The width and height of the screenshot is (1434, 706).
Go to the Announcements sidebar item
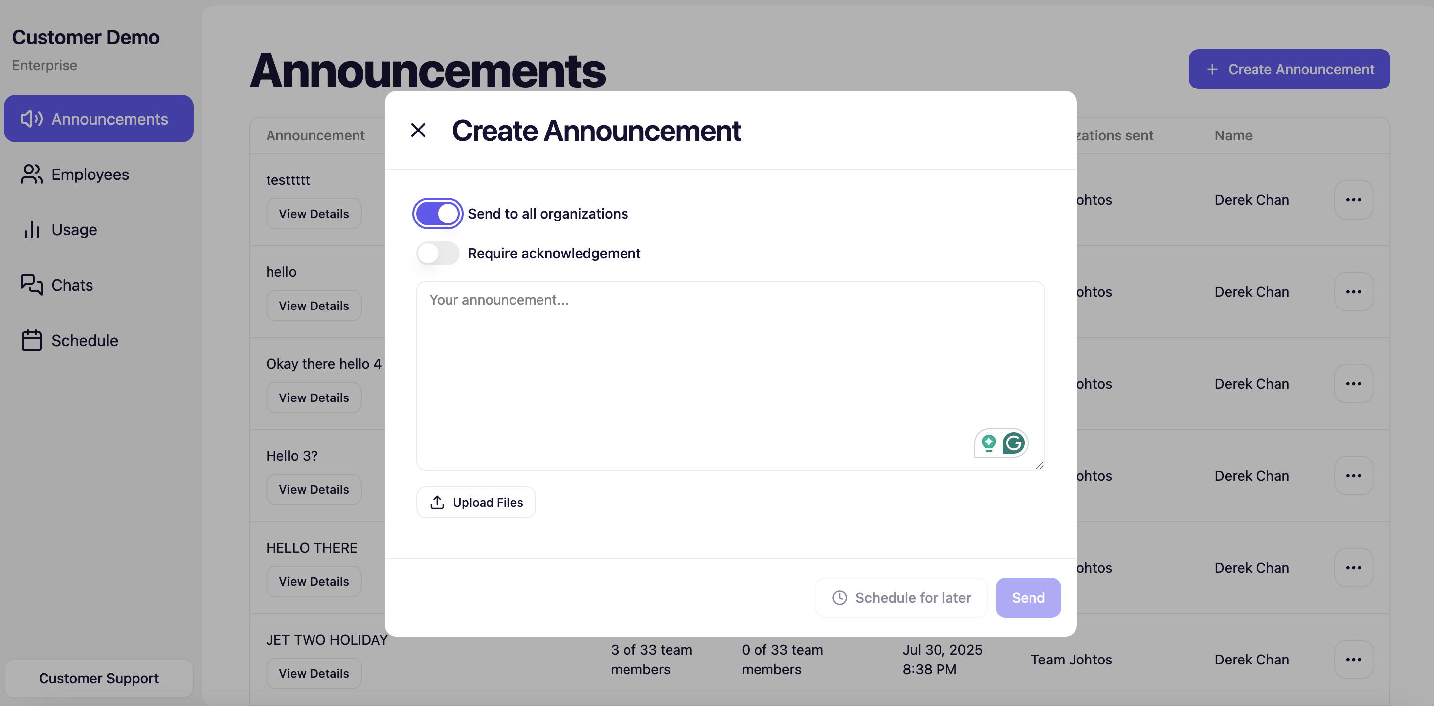point(99,119)
